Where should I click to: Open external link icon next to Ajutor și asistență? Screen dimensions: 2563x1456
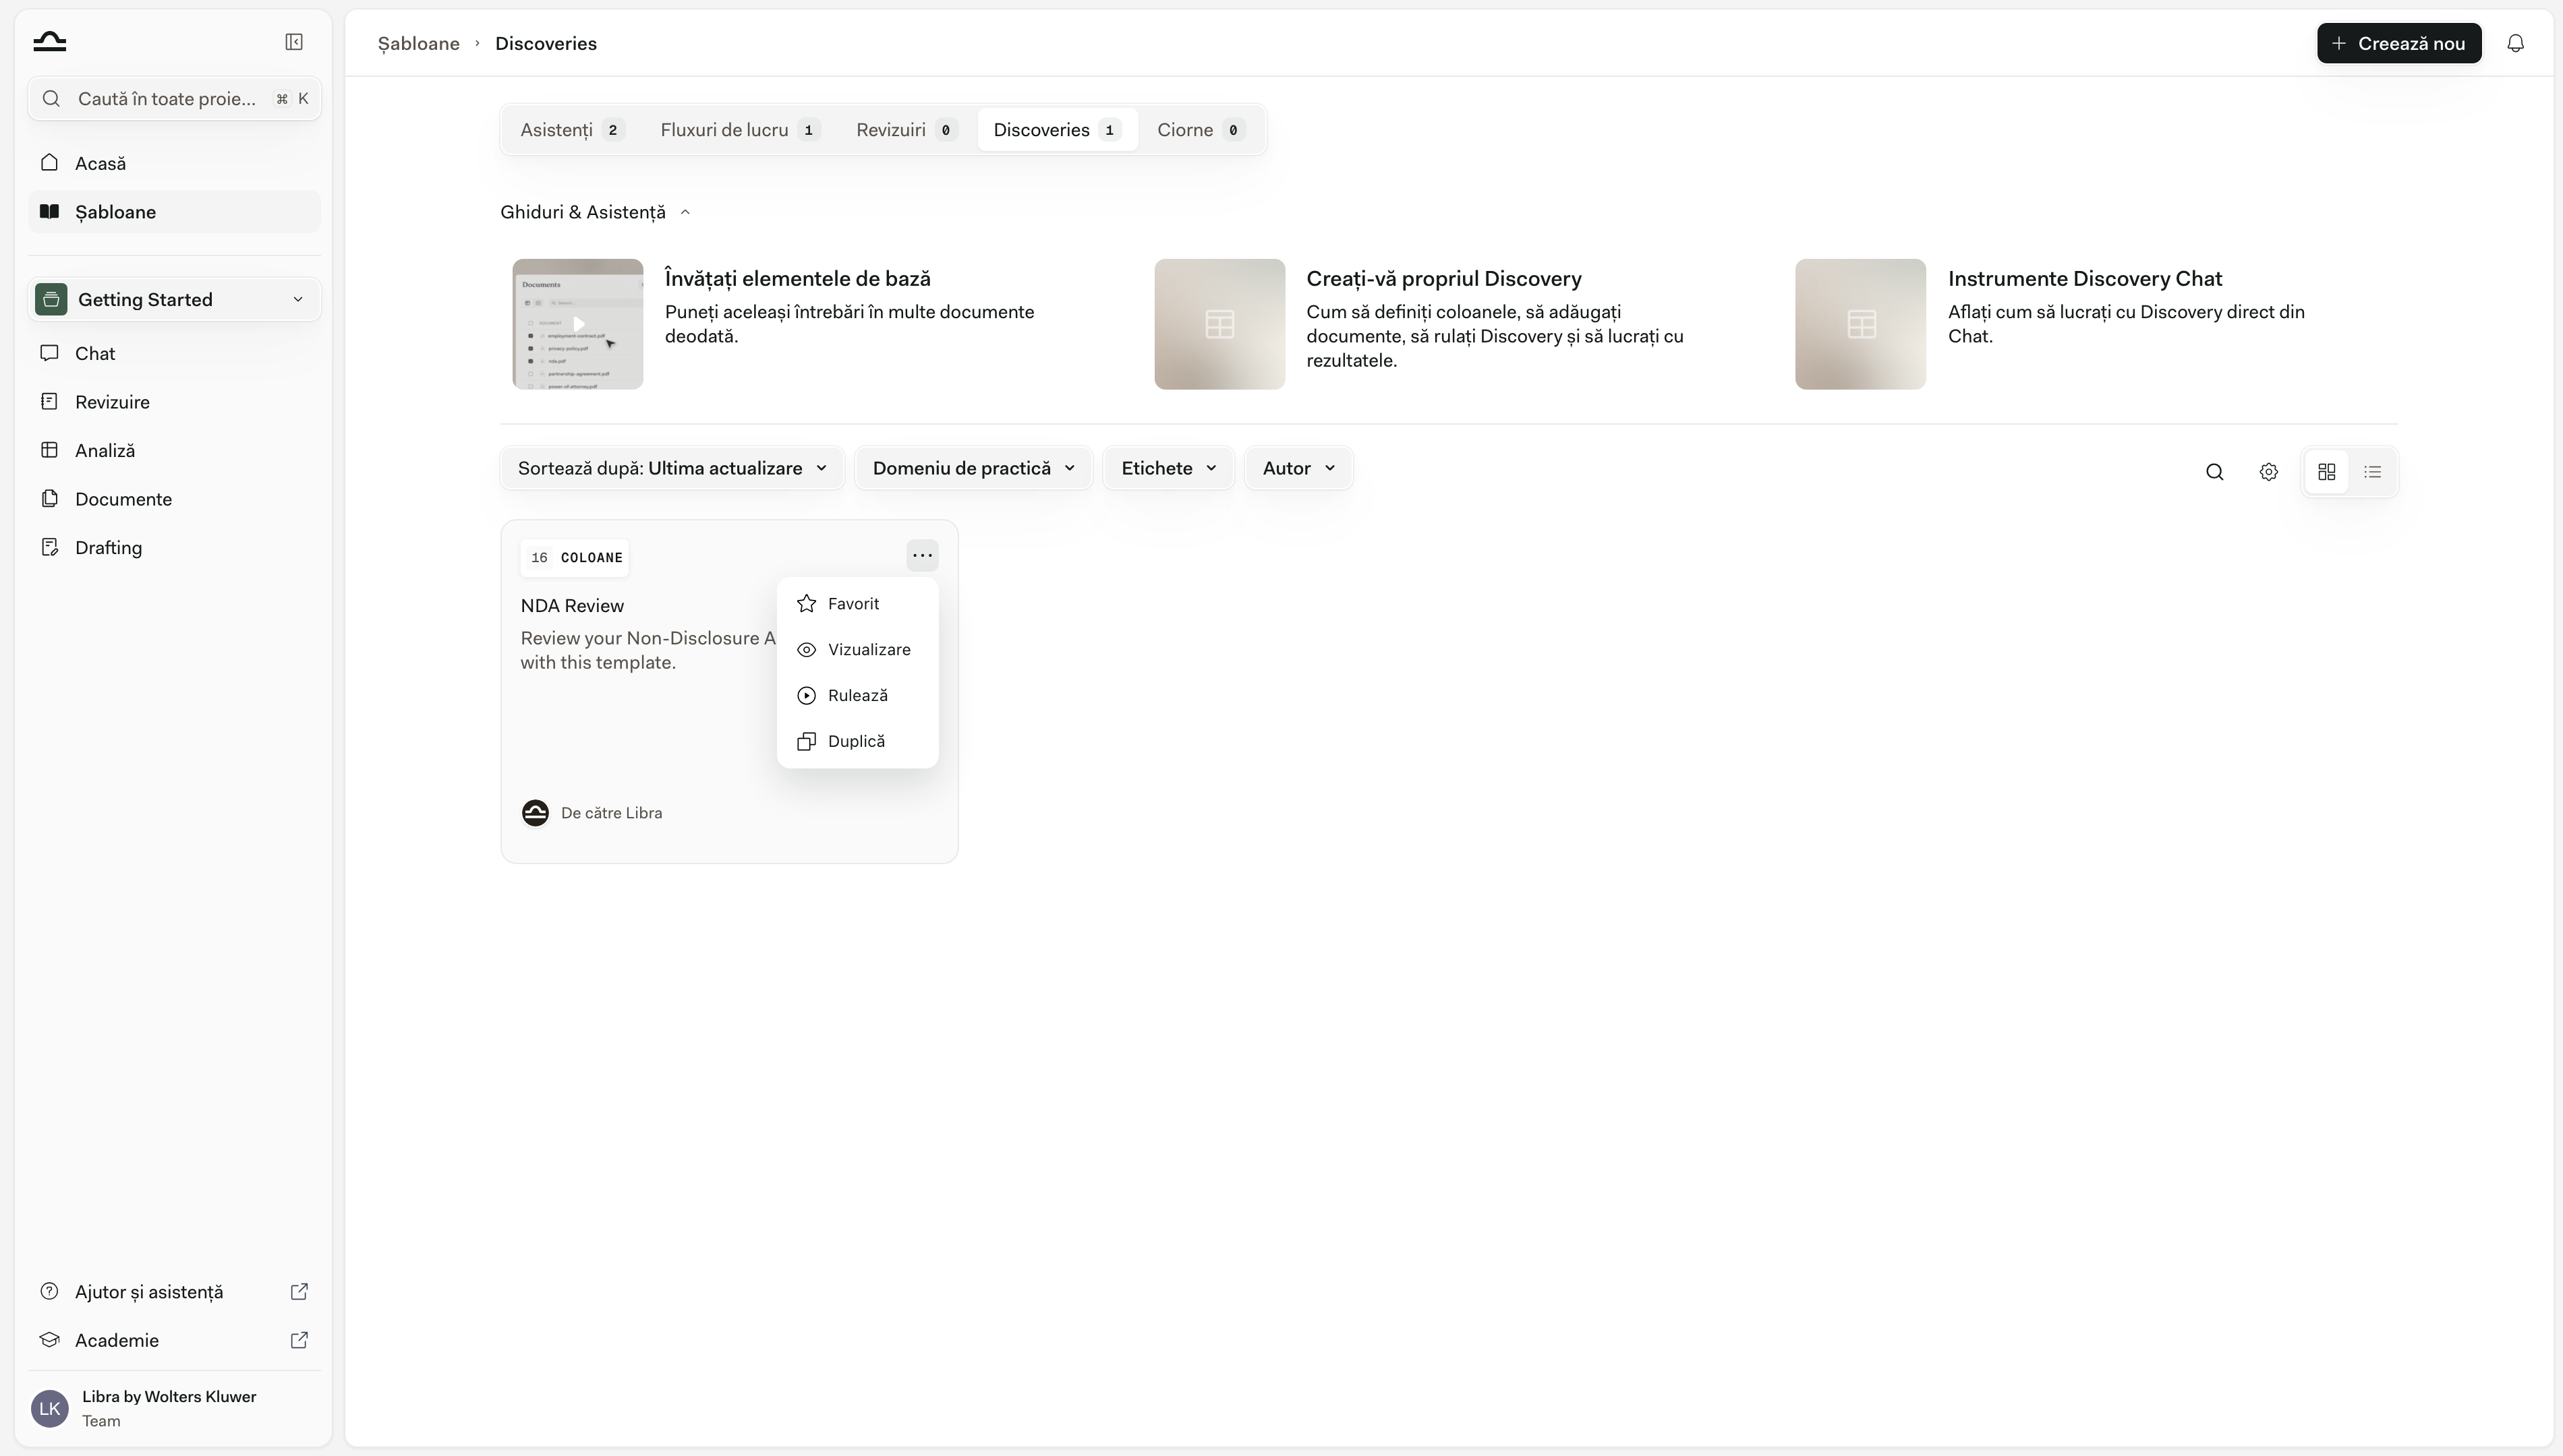click(298, 1291)
